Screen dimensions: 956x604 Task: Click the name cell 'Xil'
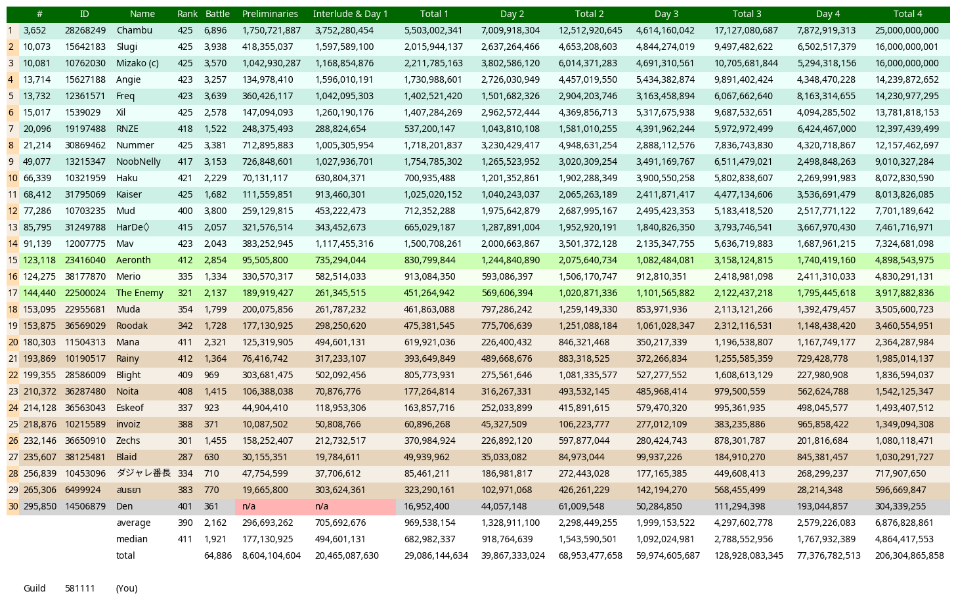tap(121, 112)
